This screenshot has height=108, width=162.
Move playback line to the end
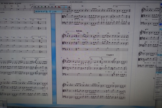coord(52,7)
